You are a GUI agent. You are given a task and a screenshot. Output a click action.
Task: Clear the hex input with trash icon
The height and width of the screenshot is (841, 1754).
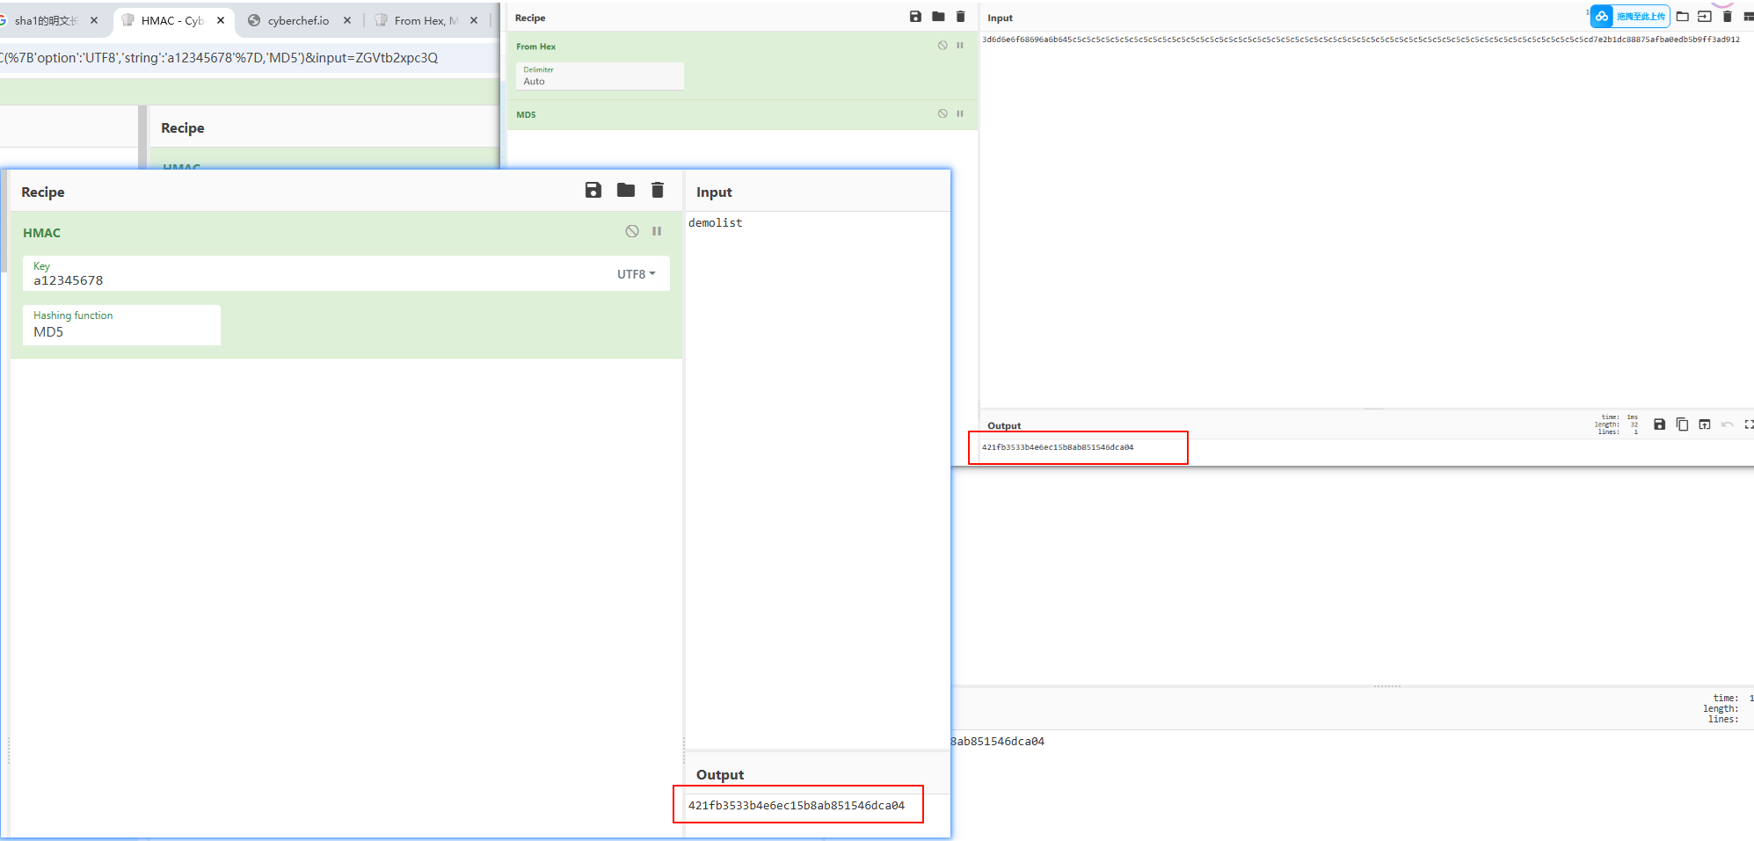[1727, 17]
